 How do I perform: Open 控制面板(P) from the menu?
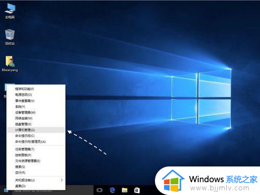click(36, 155)
